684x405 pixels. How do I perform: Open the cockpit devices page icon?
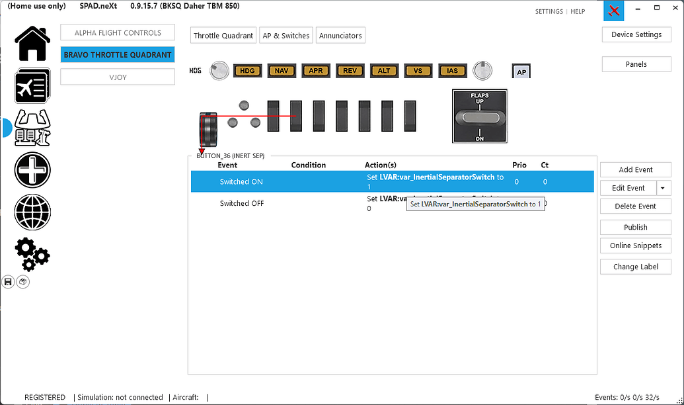(x=32, y=128)
